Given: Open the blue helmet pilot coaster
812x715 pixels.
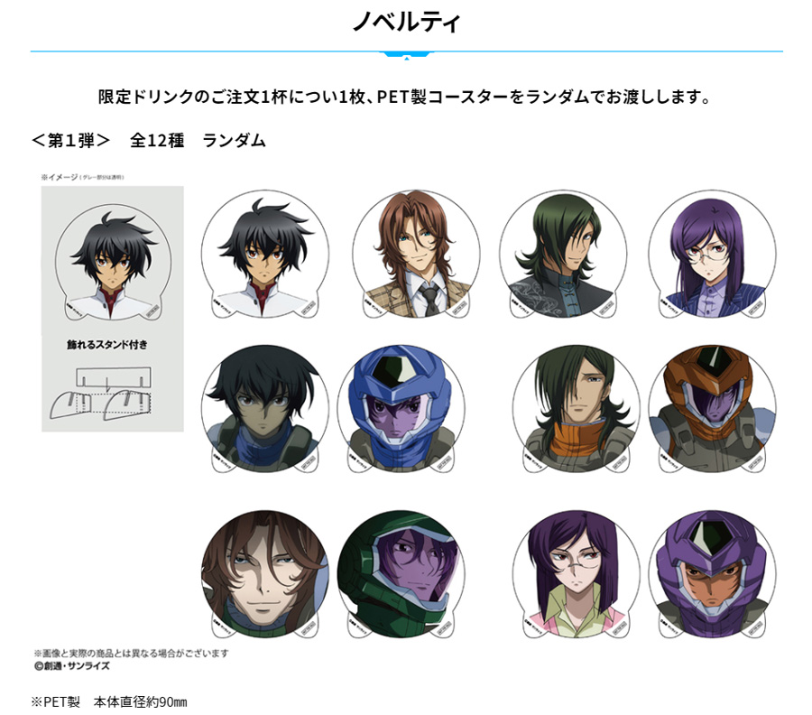Looking at the screenshot, I should [401, 409].
